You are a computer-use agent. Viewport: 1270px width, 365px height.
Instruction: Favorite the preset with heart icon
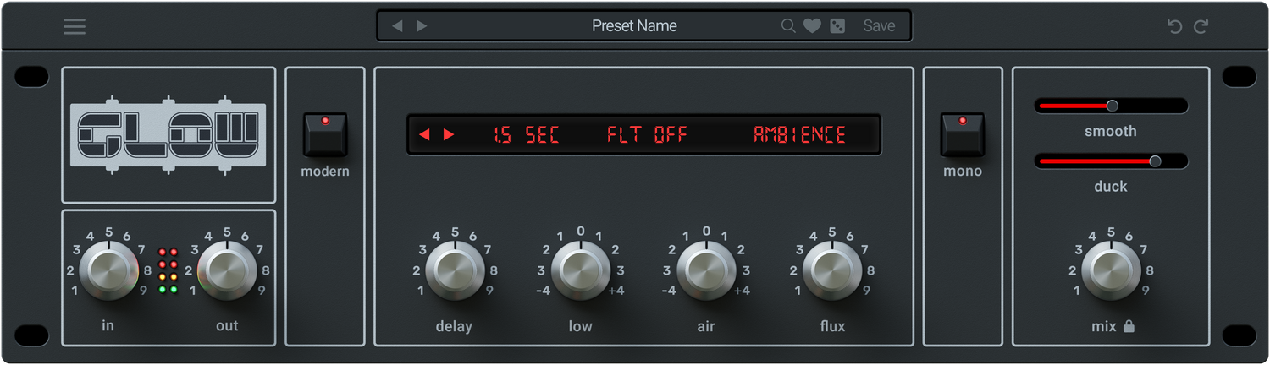[x=812, y=26]
